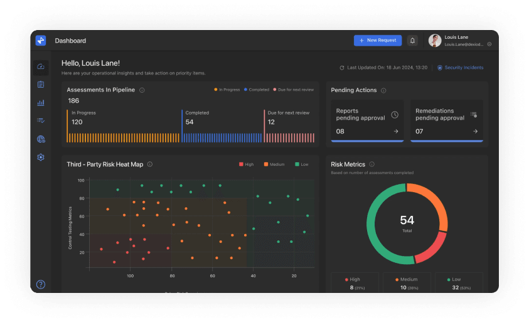529x323 pixels.
Task: Show info for Third-Party Risk Heat Map
Action: coord(150,164)
